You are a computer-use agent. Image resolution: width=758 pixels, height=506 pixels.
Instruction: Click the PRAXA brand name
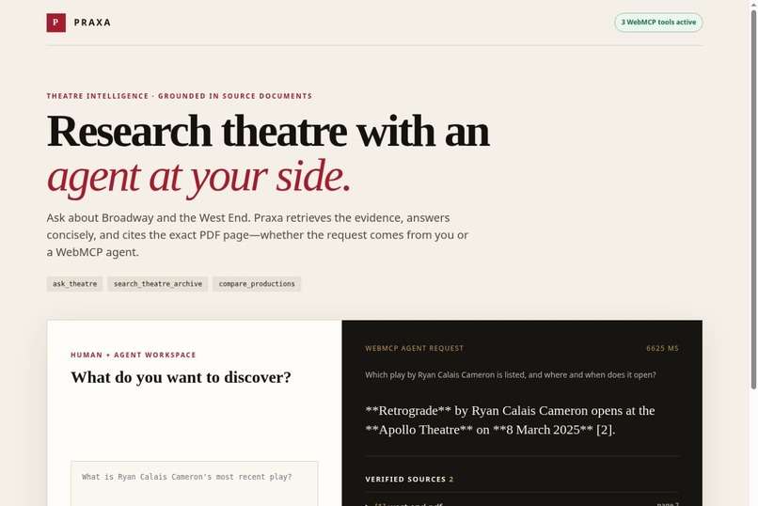click(x=92, y=23)
